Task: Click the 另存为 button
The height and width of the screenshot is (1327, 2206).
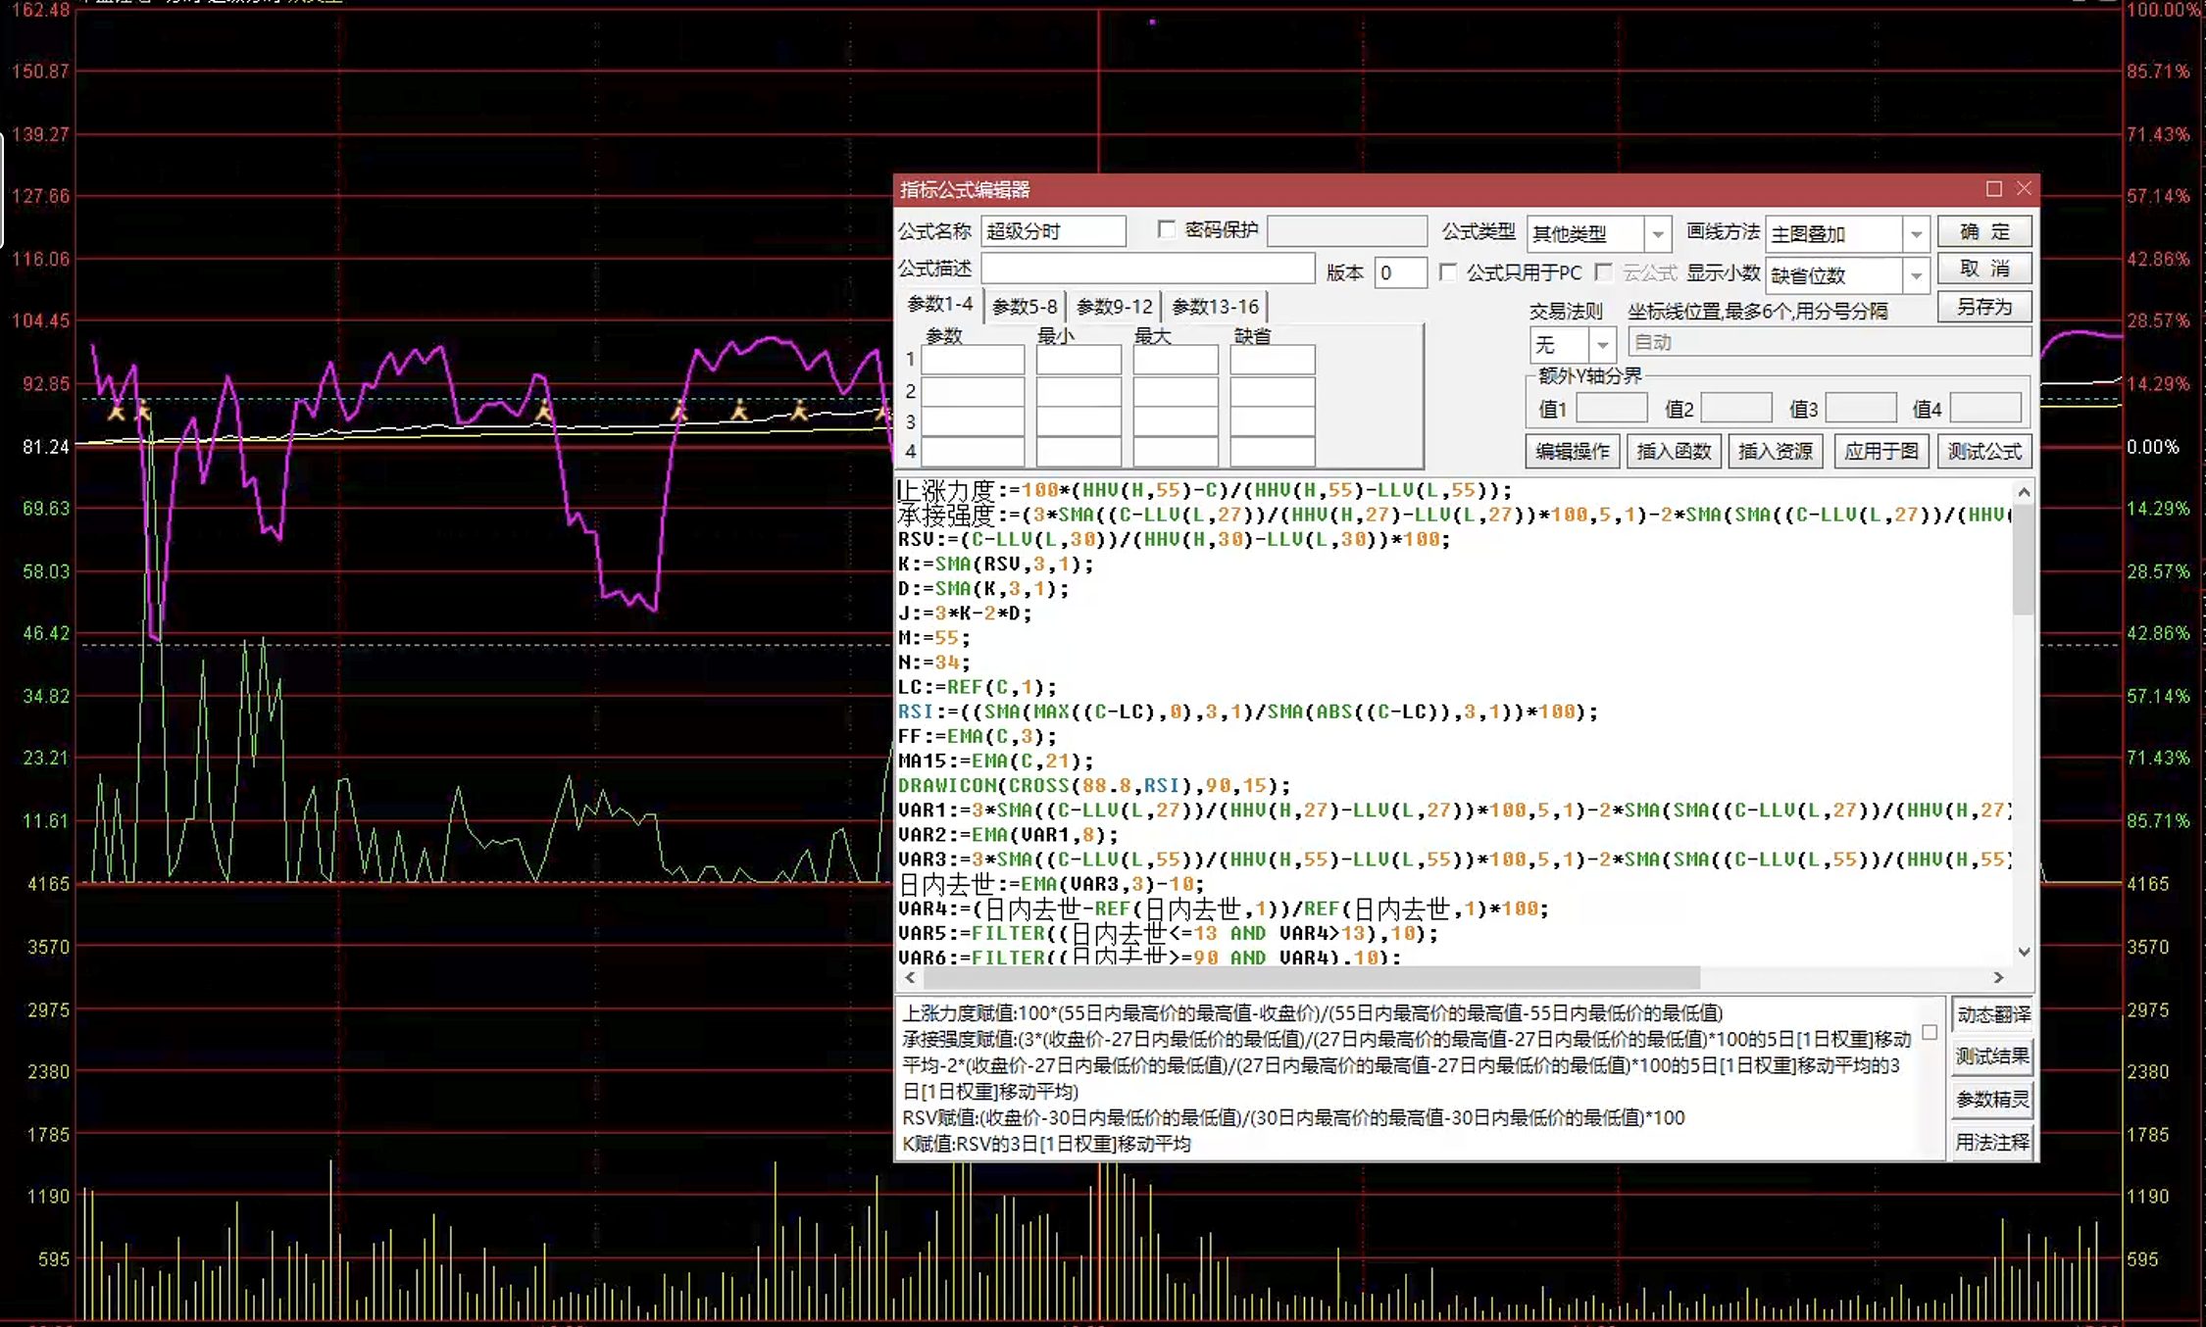Action: 1984,307
